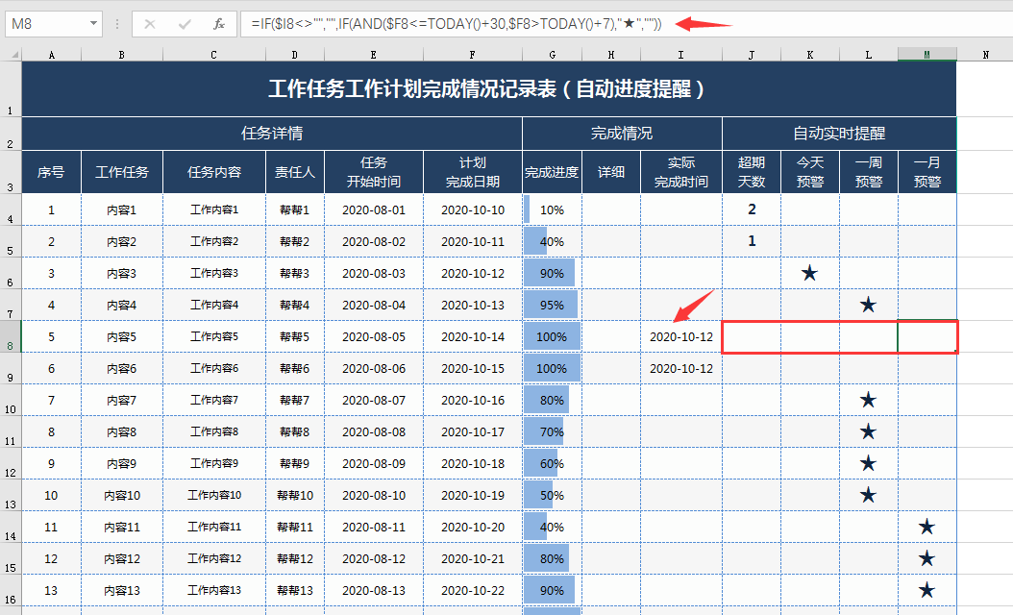Click the 实际完成时间 header cell
Screen dimensions: 1013x615
point(680,172)
